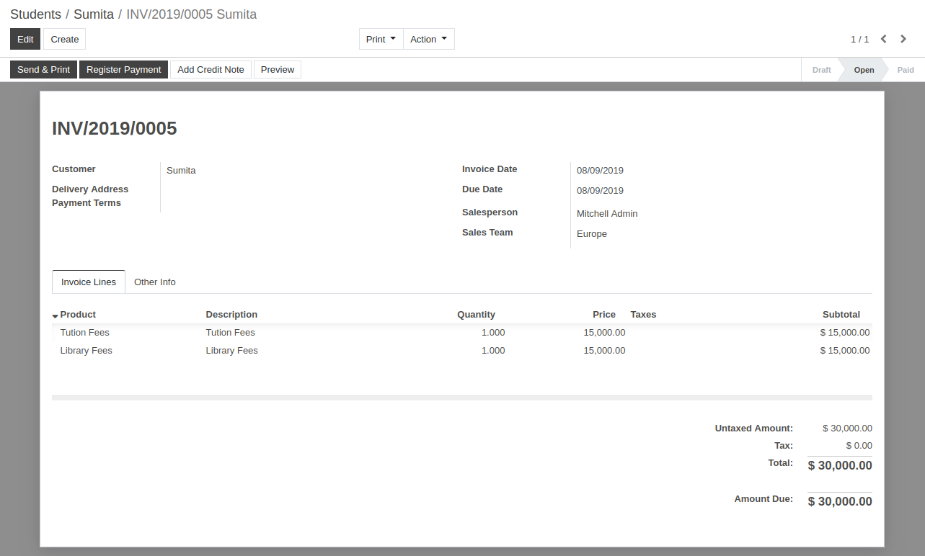925x556 pixels.
Task: Click the Edit button
Action: (25, 39)
